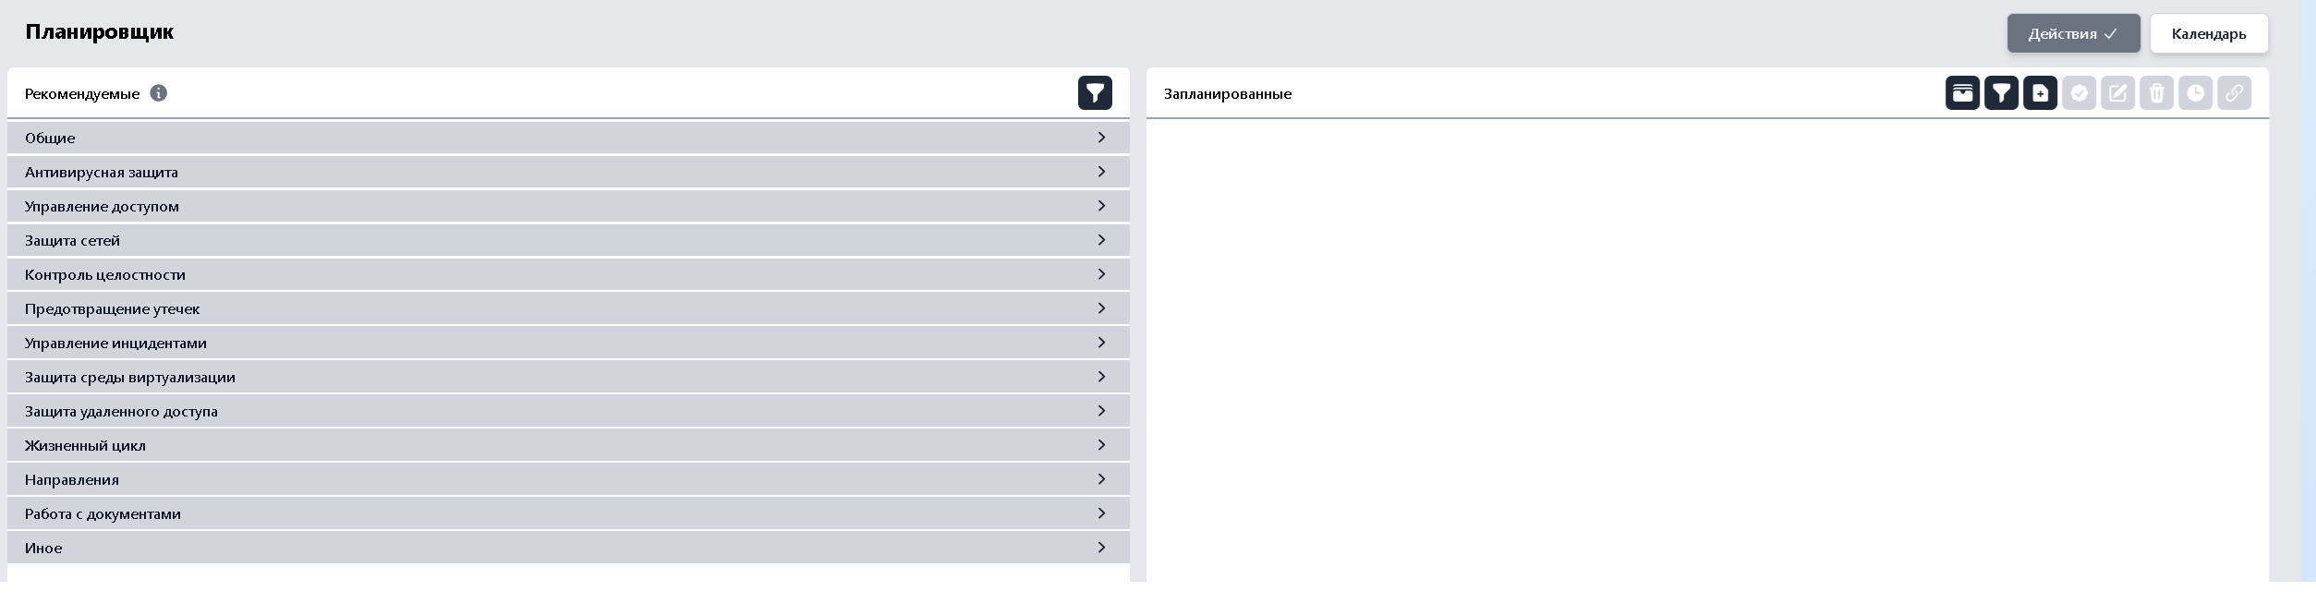Image resolution: width=2316 pixels, height=603 pixels.
Task: Expand Защита удаленного доступа
Action: [568, 411]
